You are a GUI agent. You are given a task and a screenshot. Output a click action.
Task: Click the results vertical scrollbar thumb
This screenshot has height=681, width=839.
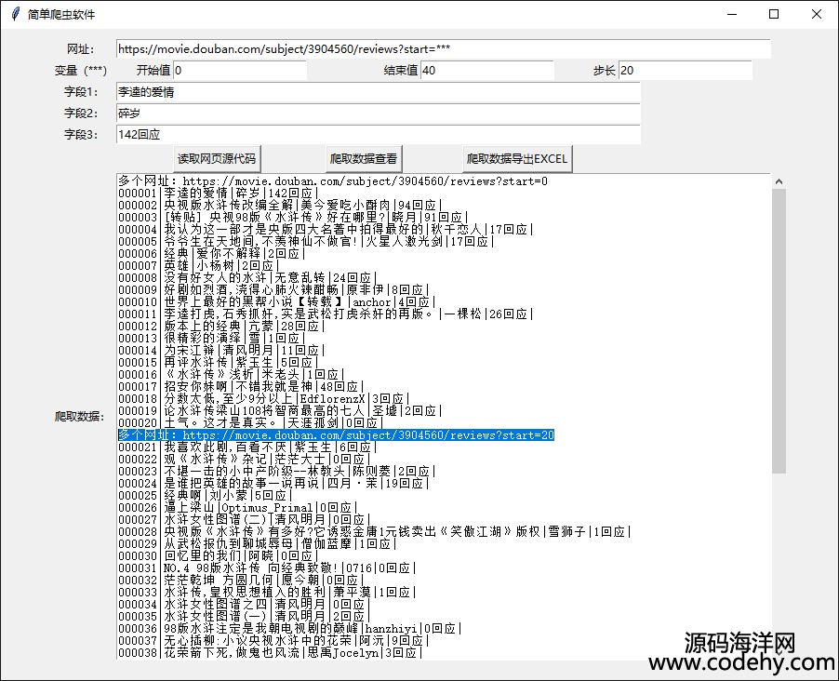coord(779,326)
